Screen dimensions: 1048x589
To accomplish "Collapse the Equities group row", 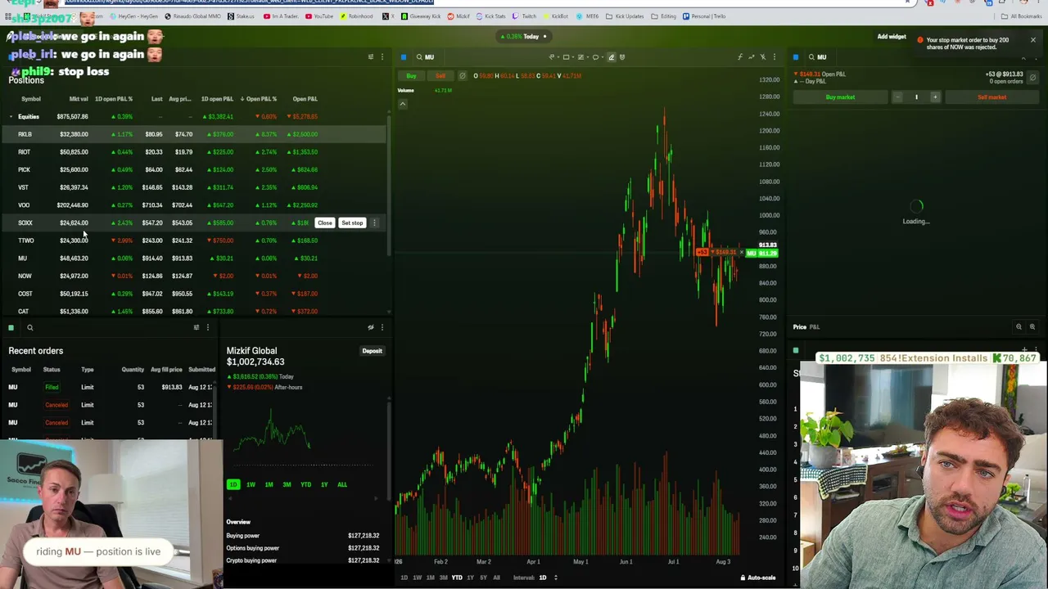I will 11,117.
